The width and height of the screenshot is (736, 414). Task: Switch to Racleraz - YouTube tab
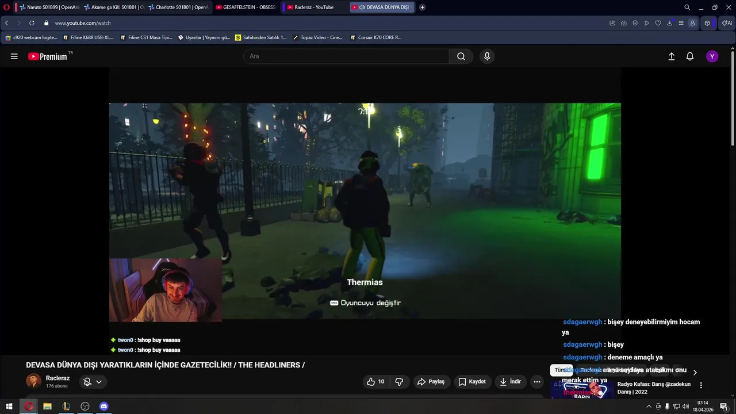(315, 7)
